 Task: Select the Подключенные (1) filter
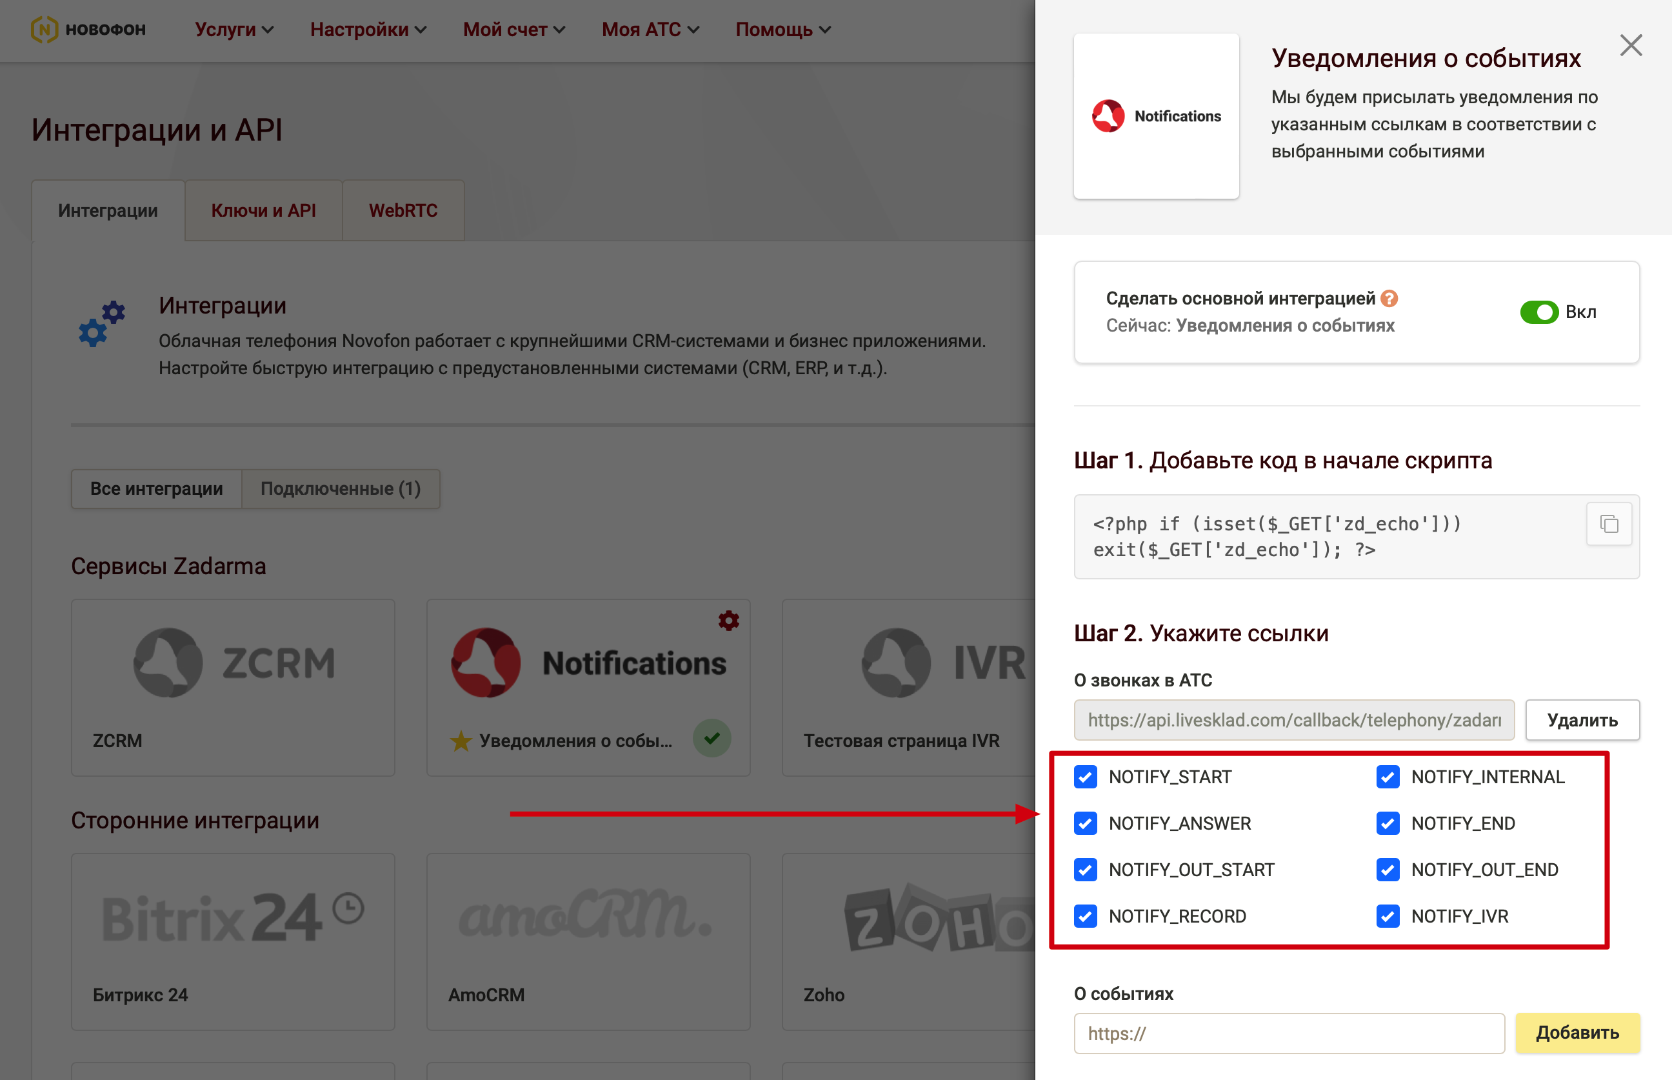[x=341, y=489]
